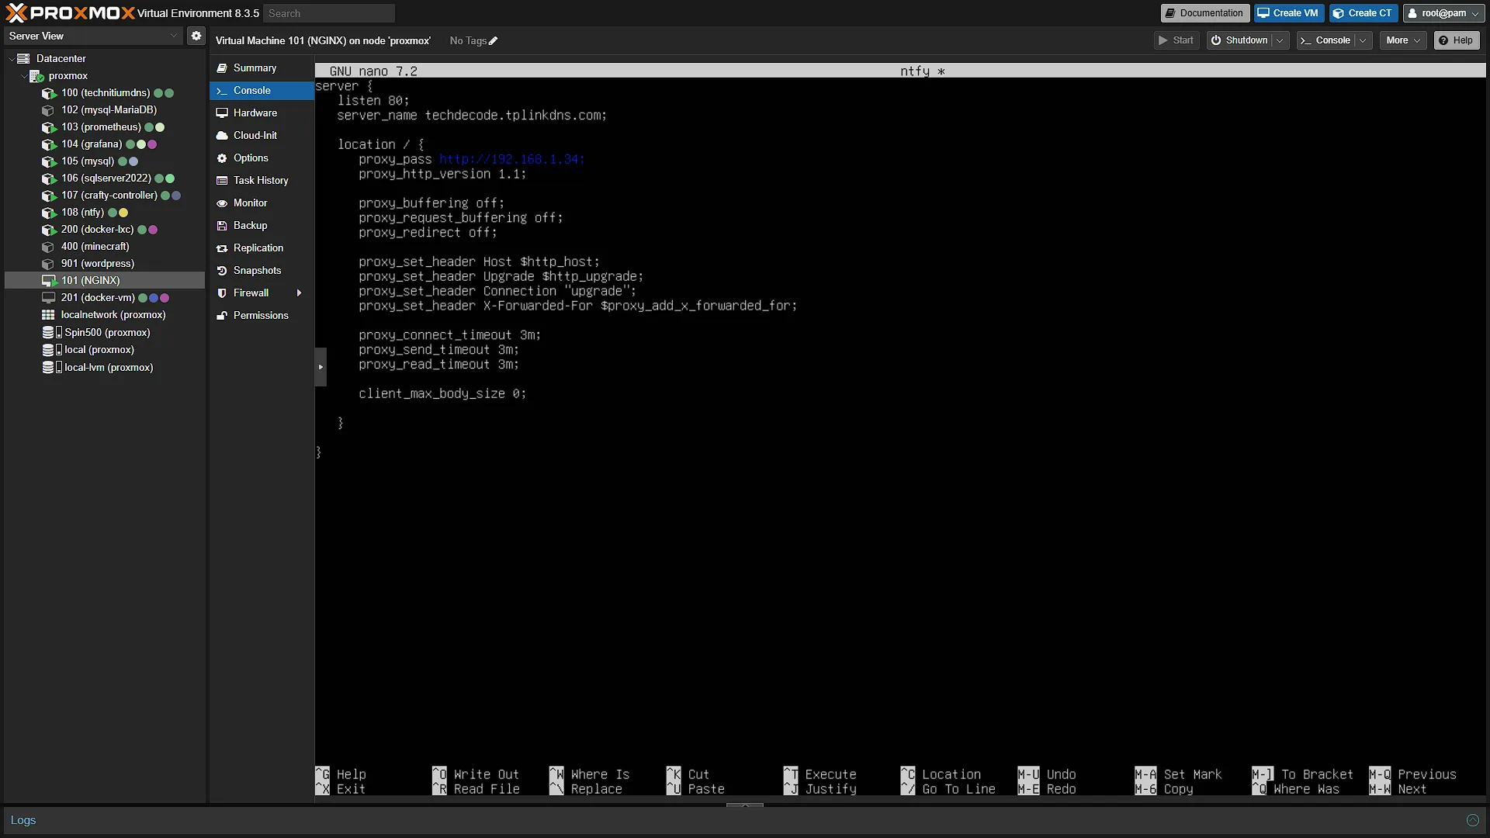
Task: Open the tree settings gear
Action: coord(196,36)
